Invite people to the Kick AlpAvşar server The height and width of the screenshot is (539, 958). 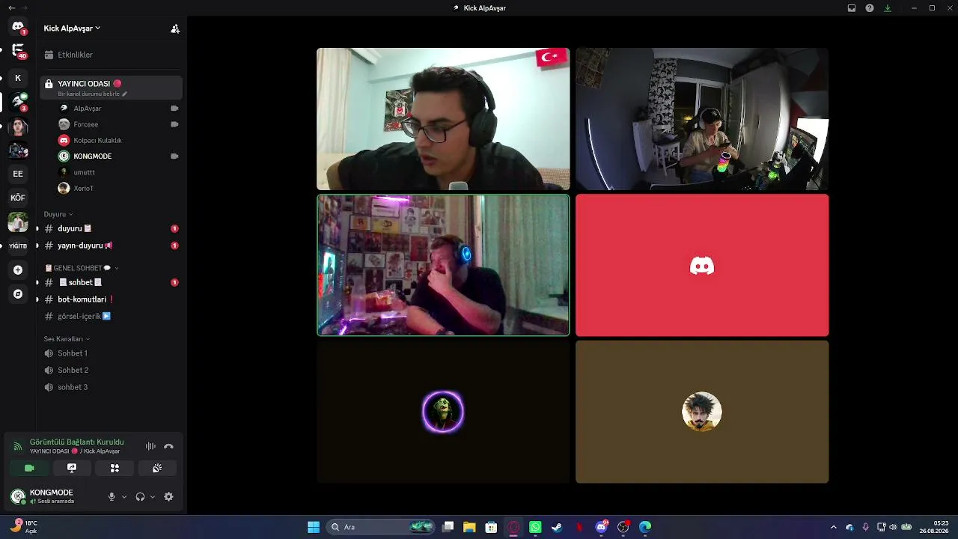pos(175,28)
